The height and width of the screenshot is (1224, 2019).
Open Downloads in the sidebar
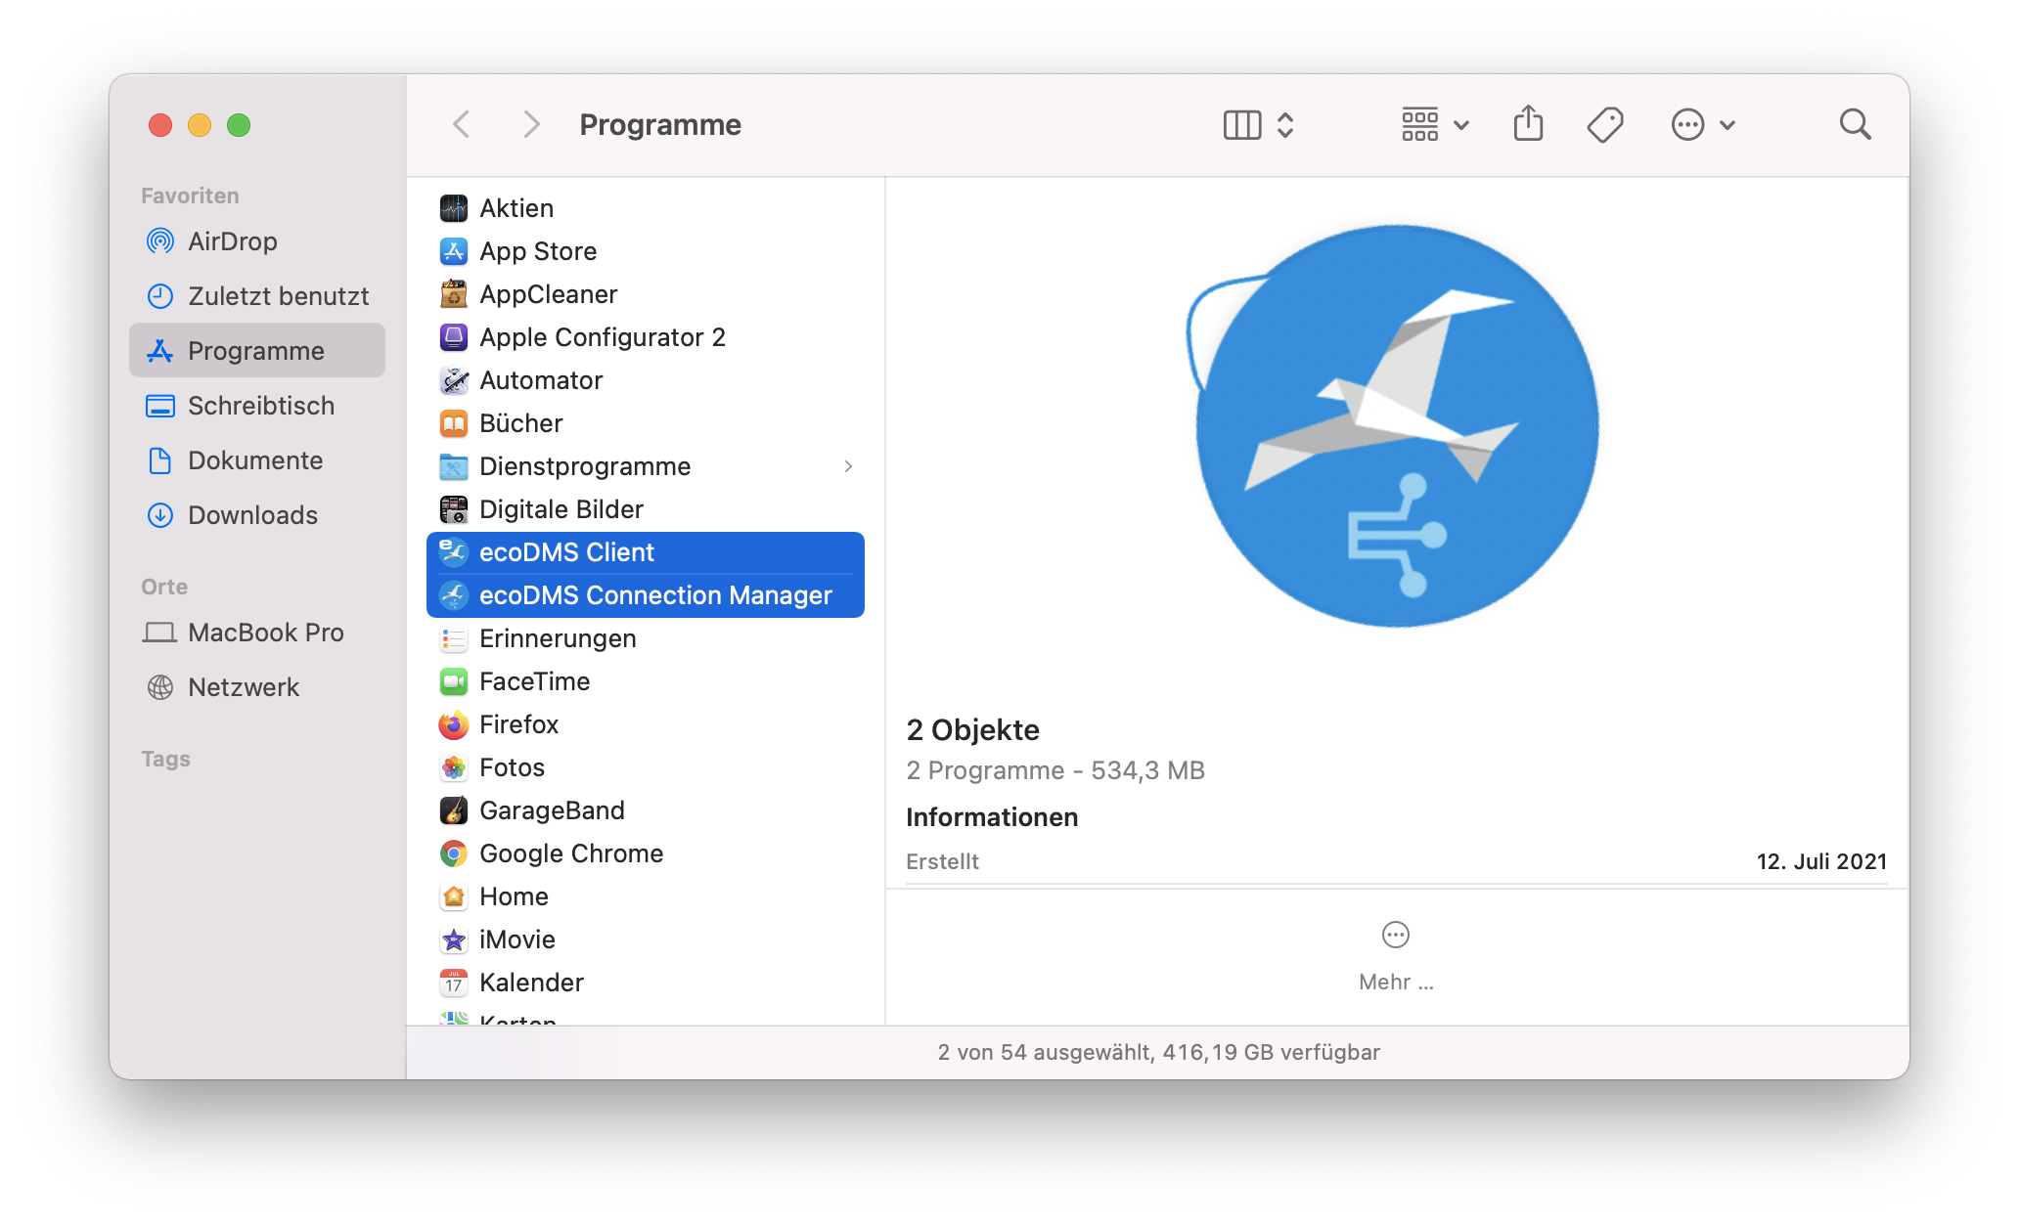[252, 515]
